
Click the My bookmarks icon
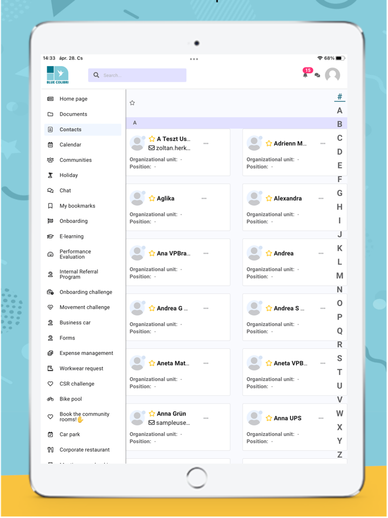(50, 206)
